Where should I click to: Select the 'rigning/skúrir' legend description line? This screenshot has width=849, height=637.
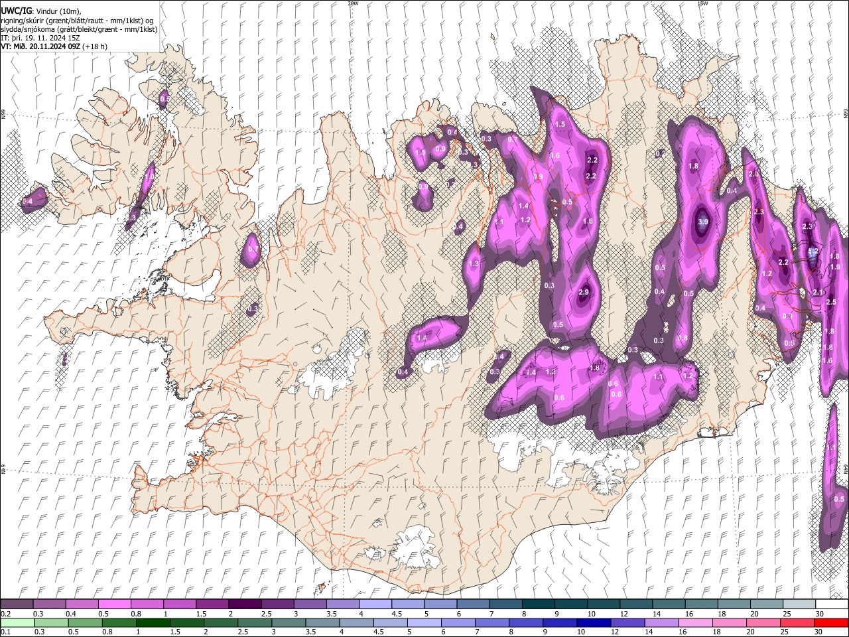(77, 20)
